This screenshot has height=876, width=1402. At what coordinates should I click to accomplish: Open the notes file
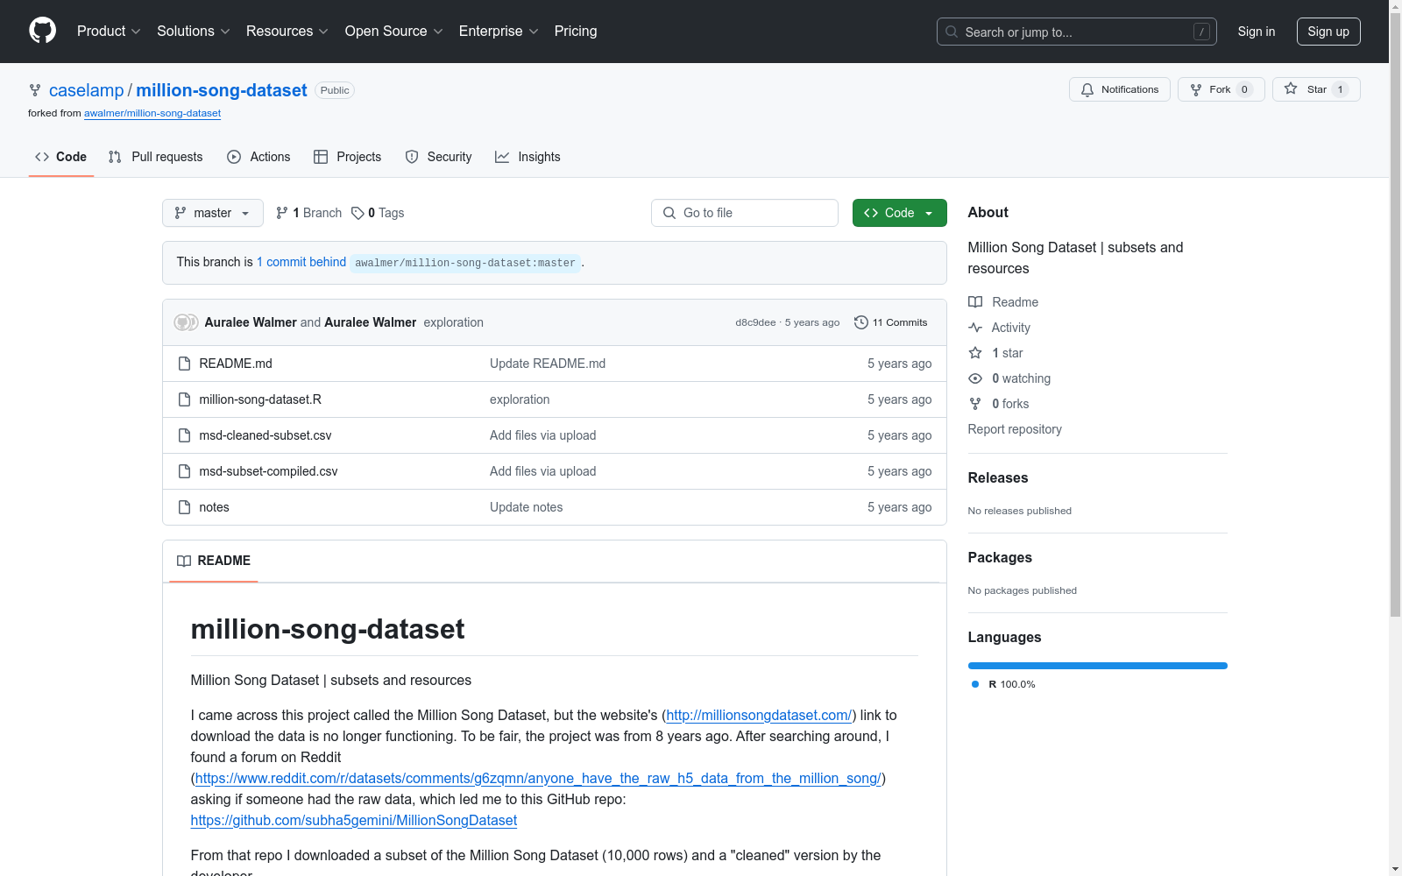(x=214, y=507)
